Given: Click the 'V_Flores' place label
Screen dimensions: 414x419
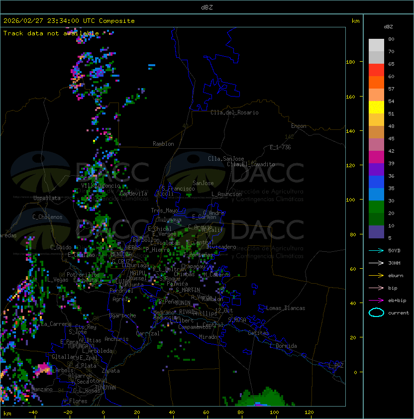Looking at the screenshot, I should click(75, 401).
